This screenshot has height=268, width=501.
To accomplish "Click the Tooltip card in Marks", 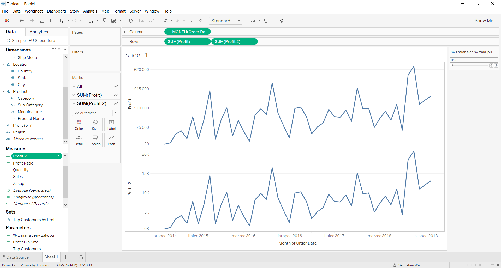I will coord(95,140).
